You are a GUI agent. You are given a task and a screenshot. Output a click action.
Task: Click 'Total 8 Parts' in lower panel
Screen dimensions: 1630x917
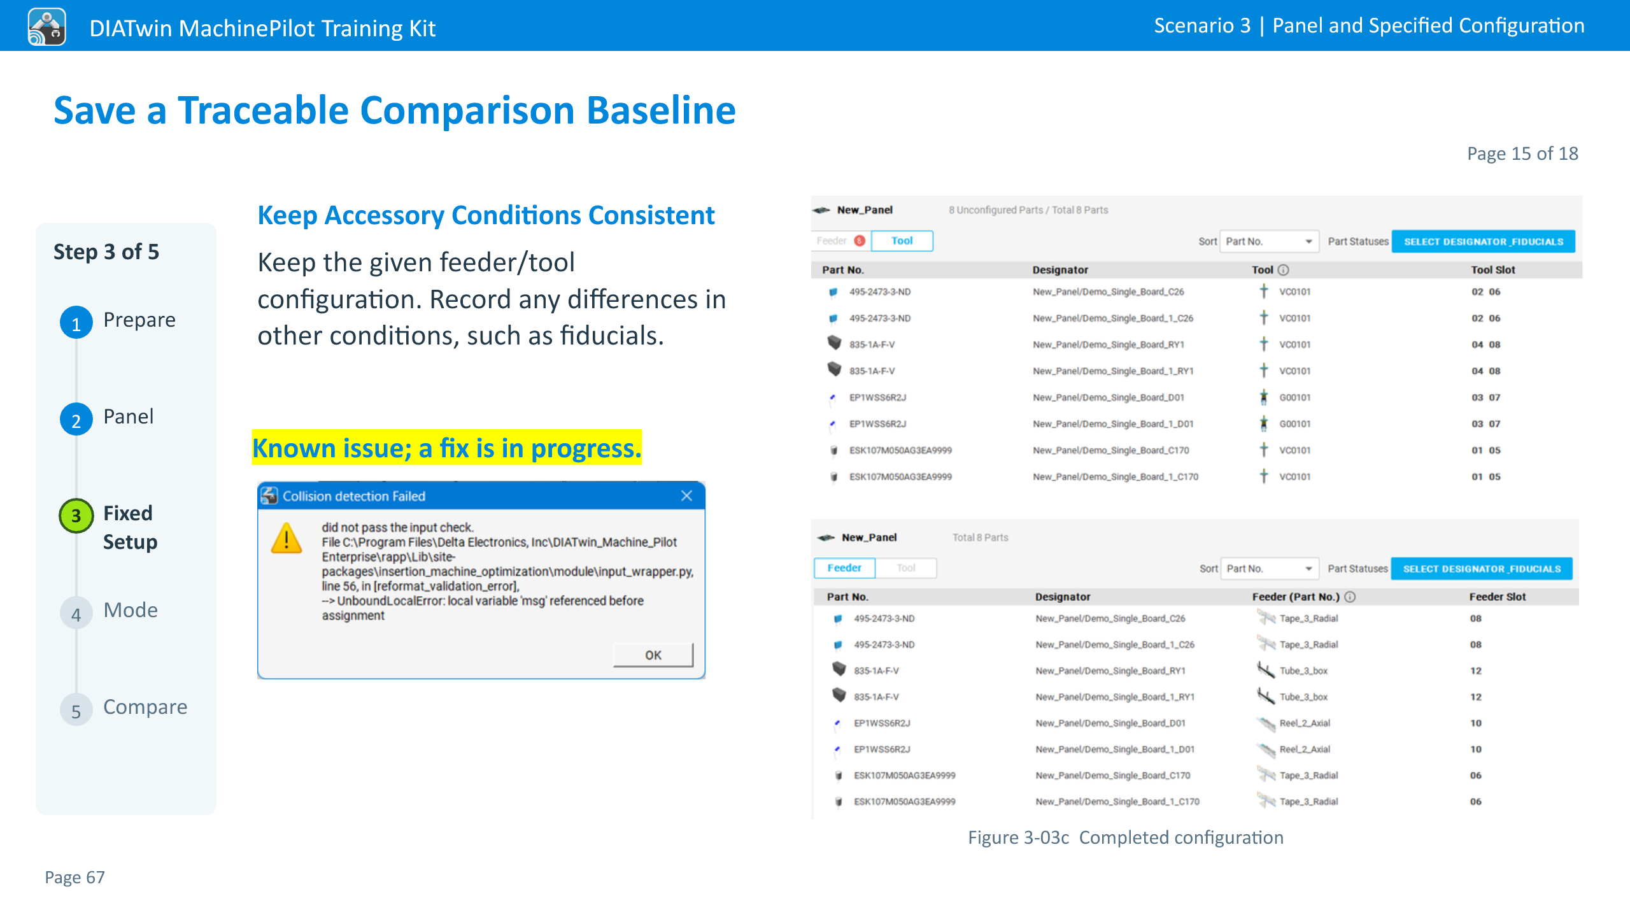980,537
